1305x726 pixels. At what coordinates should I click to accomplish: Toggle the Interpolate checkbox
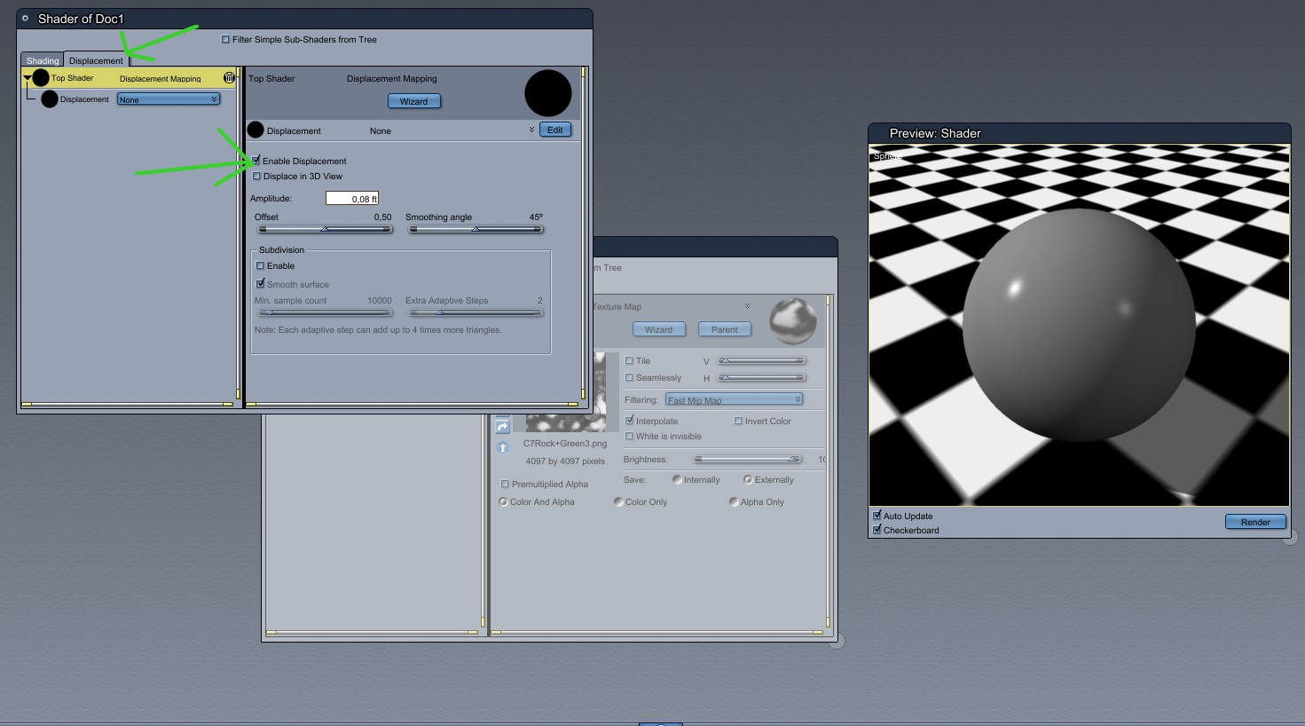630,421
